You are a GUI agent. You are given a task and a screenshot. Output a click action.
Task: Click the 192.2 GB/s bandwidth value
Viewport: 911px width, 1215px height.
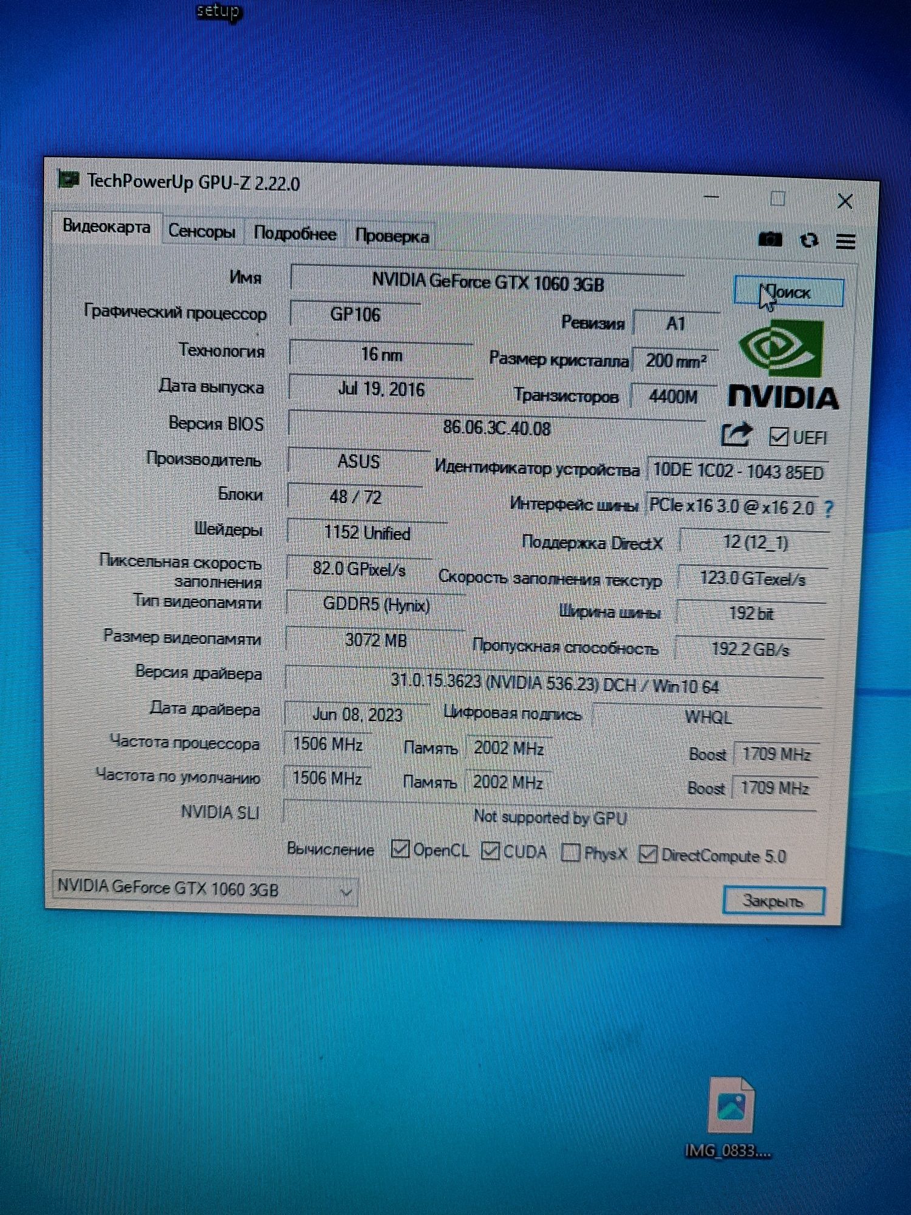750,650
